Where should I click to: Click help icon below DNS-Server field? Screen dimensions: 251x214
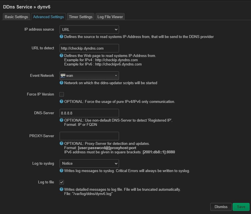point(61,120)
